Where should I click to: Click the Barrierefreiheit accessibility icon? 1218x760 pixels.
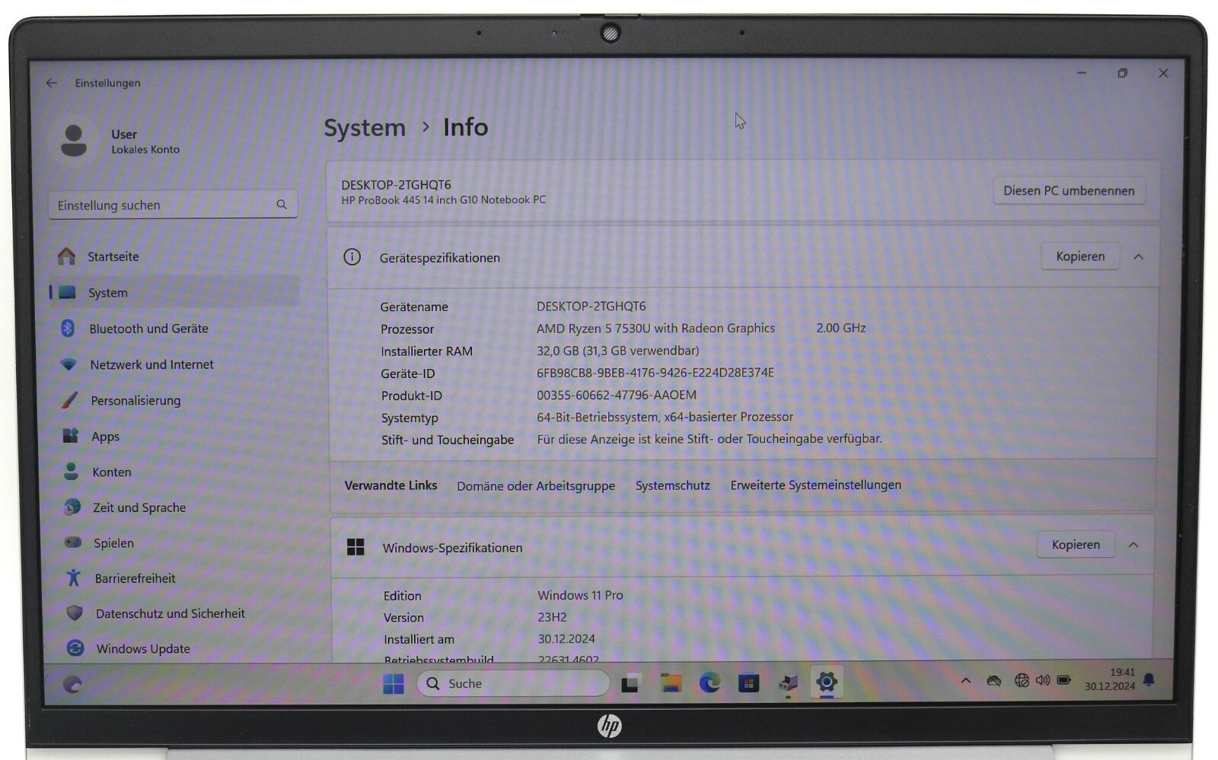73,578
